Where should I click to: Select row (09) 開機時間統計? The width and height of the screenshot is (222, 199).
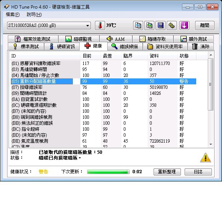tap(104, 93)
